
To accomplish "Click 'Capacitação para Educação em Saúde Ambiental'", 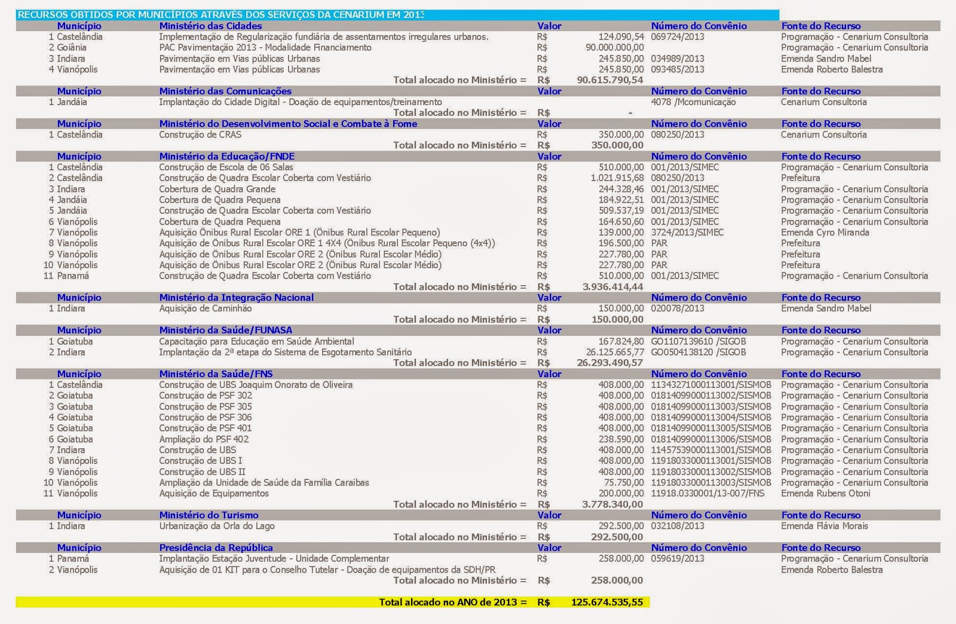I will pyautogui.click(x=256, y=341).
